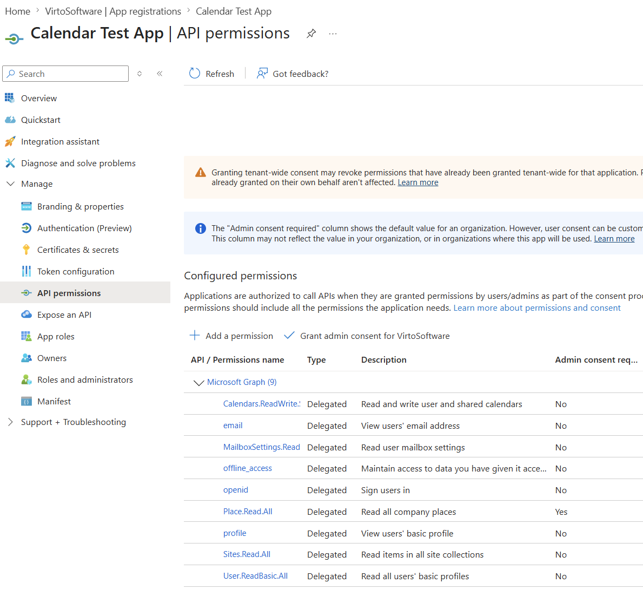
Task: Click the app icon beside the Calendar Test App title
Action: [x=14, y=39]
